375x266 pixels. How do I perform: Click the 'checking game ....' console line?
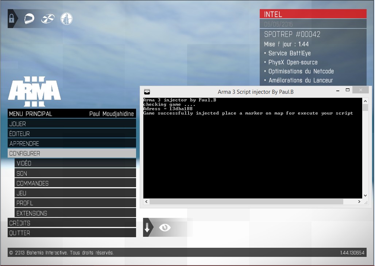(x=169, y=104)
